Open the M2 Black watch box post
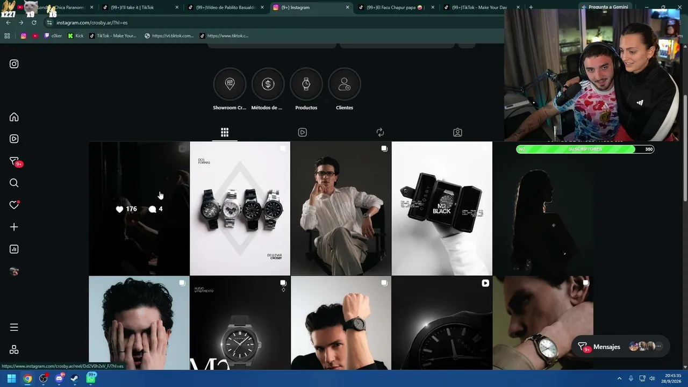The width and height of the screenshot is (688, 387). pyautogui.click(x=442, y=209)
